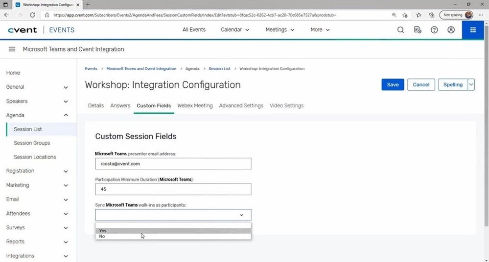Image resolution: width=489 pixels, height=262 pixels.
Task: Click the Participation Minimum Duration field
Action: [x=173, y=189]
